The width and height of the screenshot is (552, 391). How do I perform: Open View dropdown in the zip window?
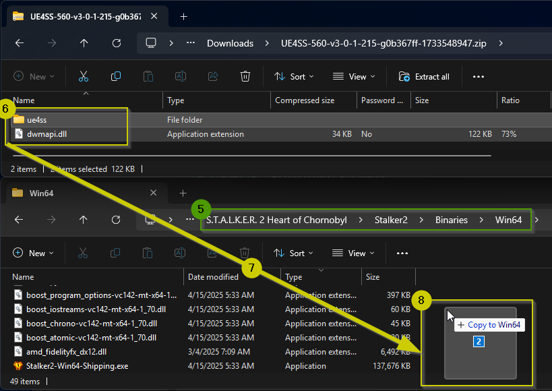(354, 76)
